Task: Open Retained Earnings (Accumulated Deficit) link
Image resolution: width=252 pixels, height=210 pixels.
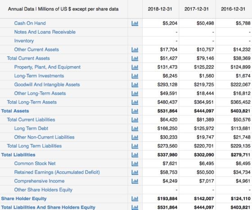Action: point(57,172)
